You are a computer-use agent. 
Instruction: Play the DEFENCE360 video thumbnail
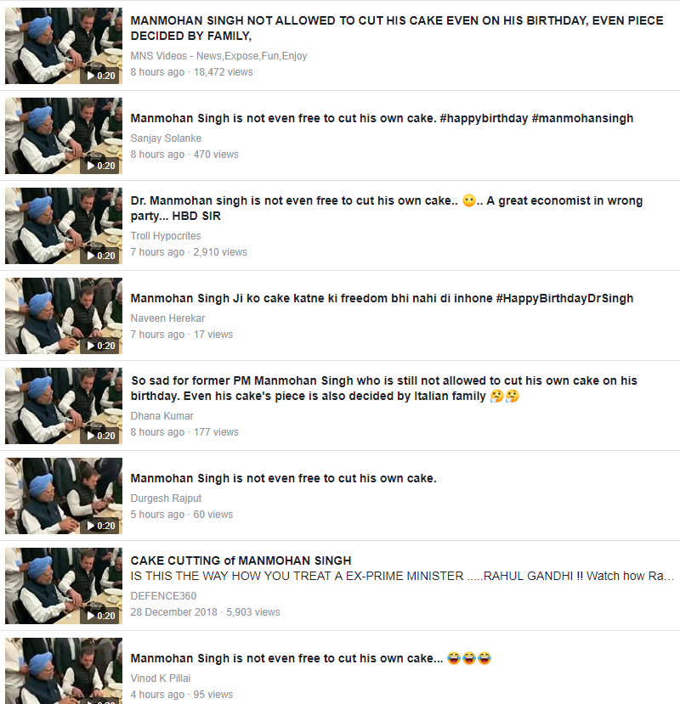point(64,586)
